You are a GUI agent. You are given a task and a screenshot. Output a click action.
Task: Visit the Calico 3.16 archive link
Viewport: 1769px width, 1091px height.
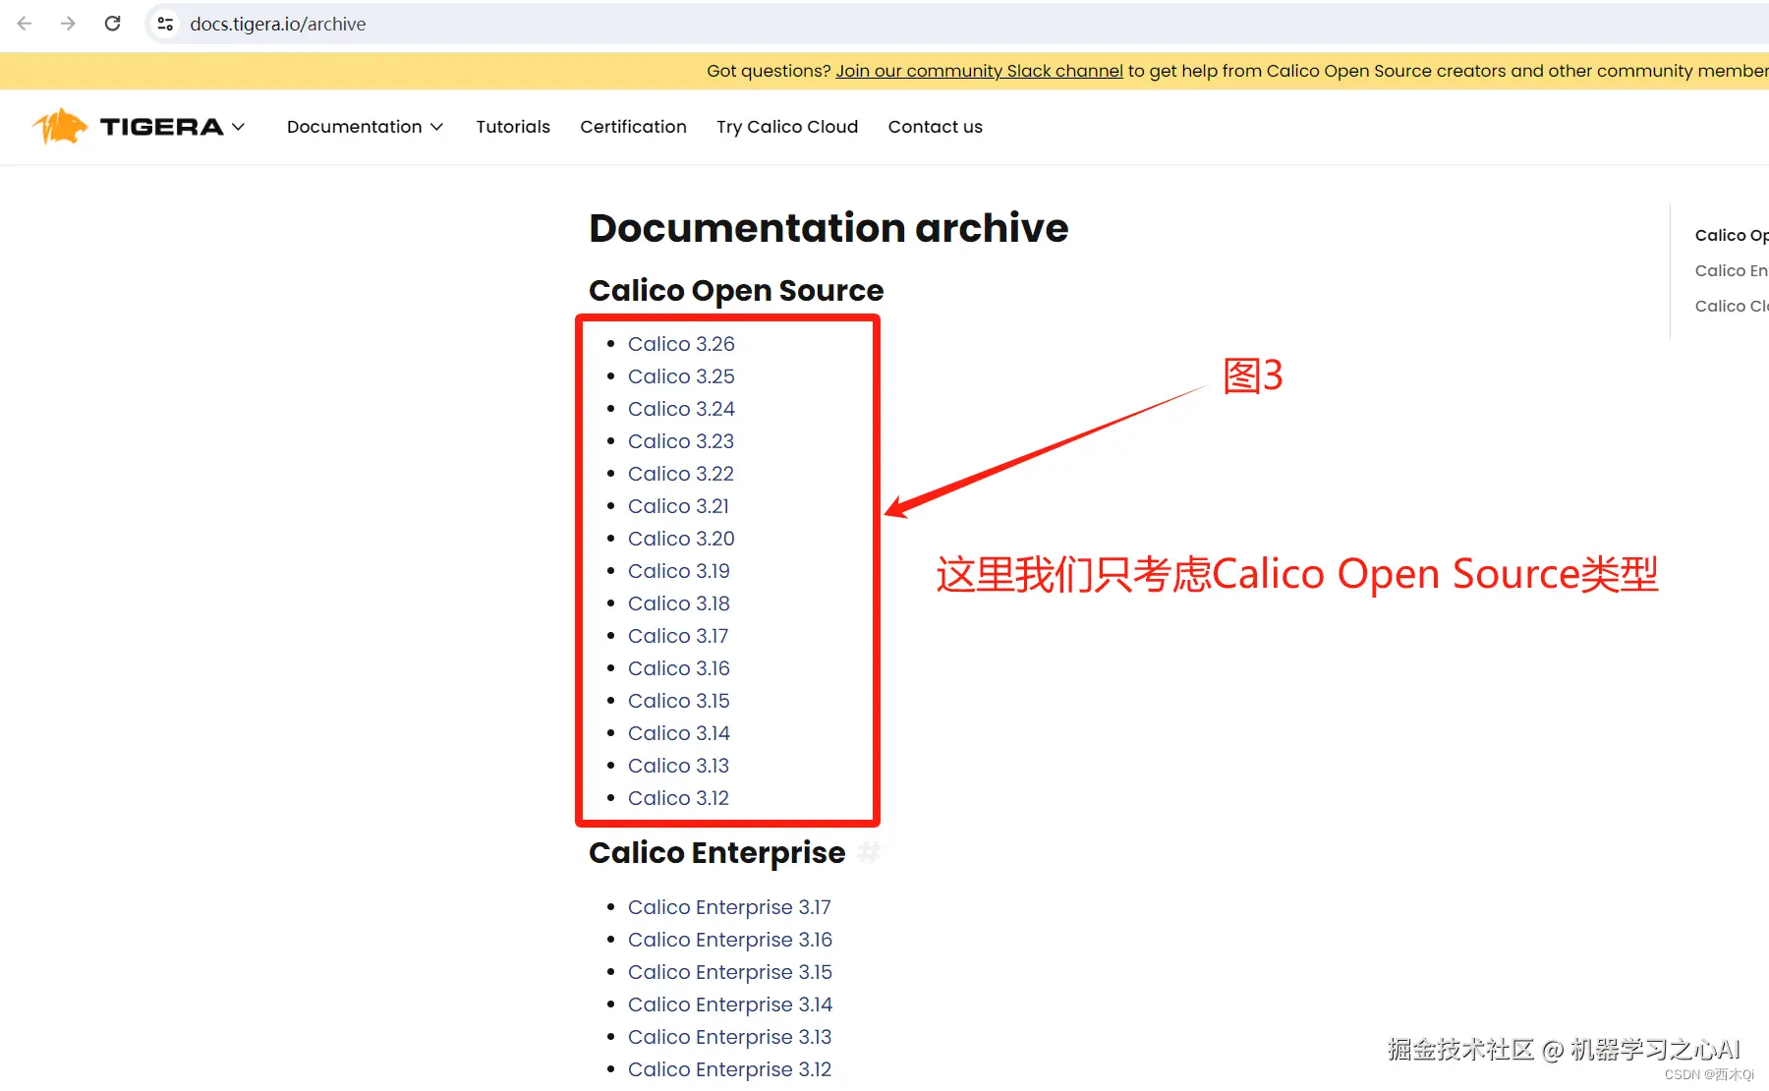click(x=679, y=668)
